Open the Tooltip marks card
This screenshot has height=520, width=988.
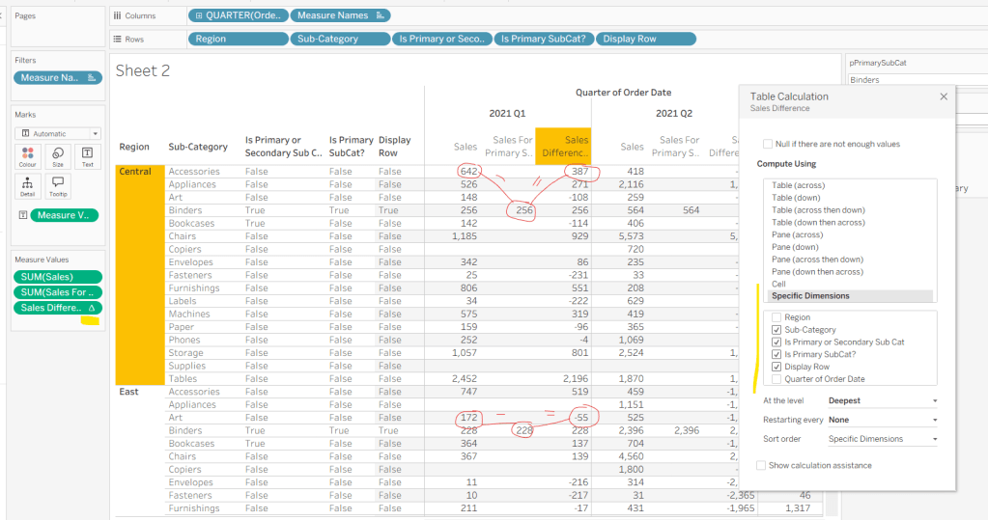tap(57, 185)
